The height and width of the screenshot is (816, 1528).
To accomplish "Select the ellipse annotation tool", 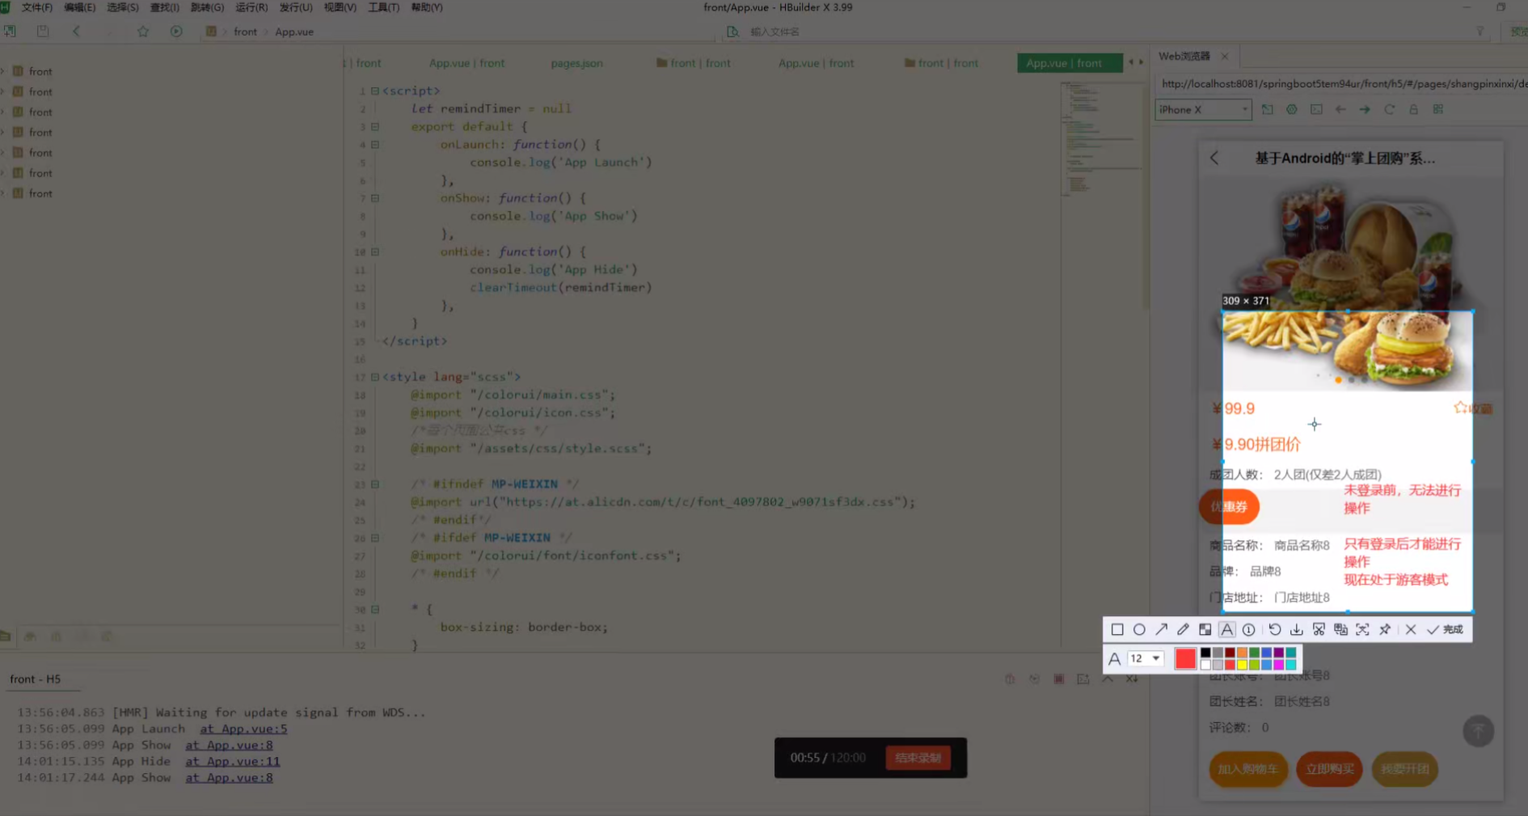I will point(1139,629).
